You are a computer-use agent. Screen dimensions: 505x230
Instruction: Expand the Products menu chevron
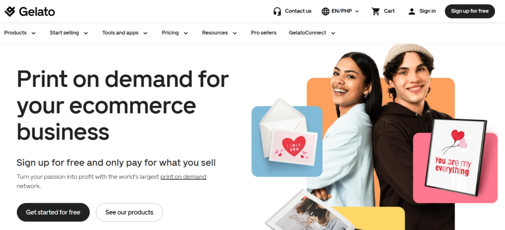[x=34, y=33]
